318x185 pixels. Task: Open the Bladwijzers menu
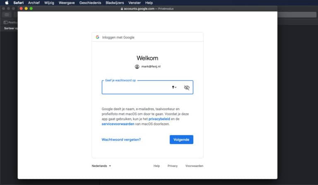[x=115, y=2]
